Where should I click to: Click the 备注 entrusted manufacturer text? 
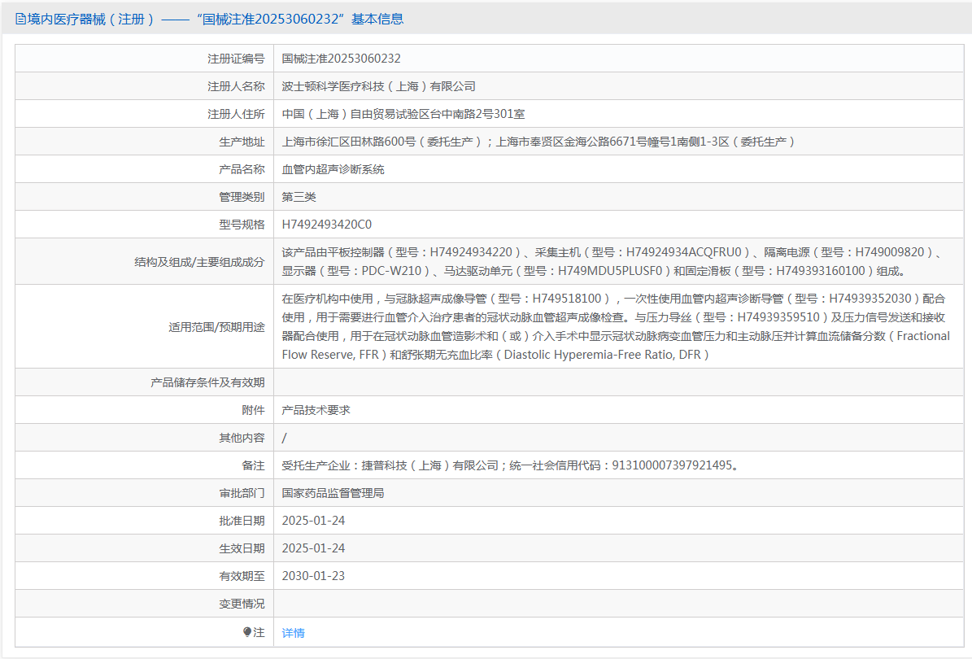point(509,465)
